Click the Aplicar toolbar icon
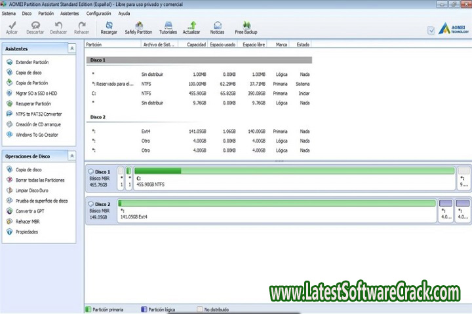 point(12,25)
